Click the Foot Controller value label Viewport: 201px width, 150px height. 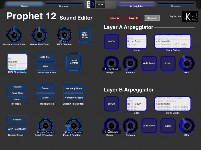74,132
